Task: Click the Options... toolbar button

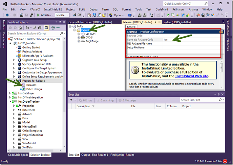Action: 119,15
